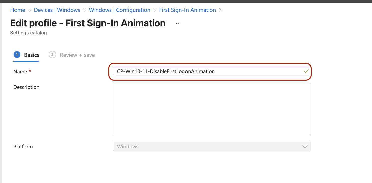The image size is (372, 183).
Task: Click the step 2 circle indicator
Action: [52, 55]
